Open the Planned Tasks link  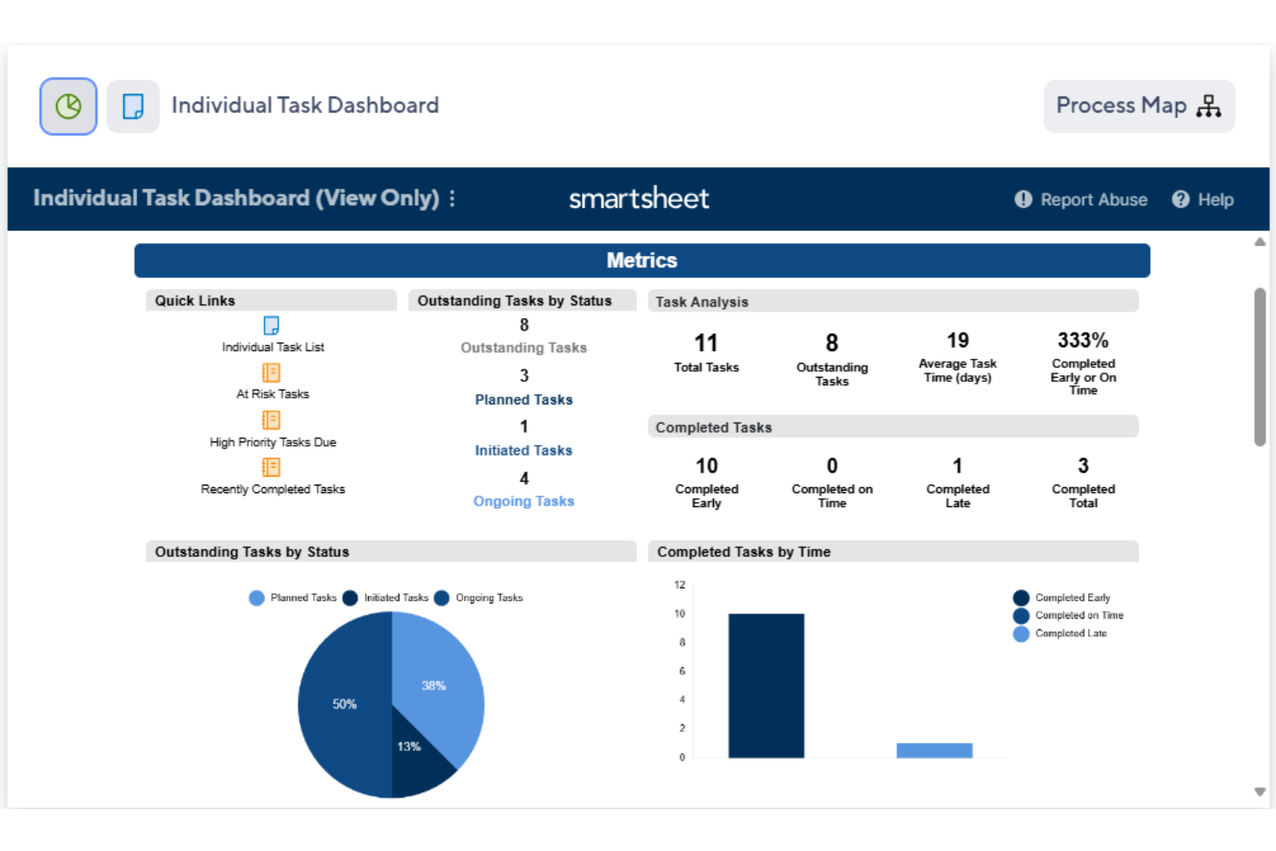pos(523,399)
